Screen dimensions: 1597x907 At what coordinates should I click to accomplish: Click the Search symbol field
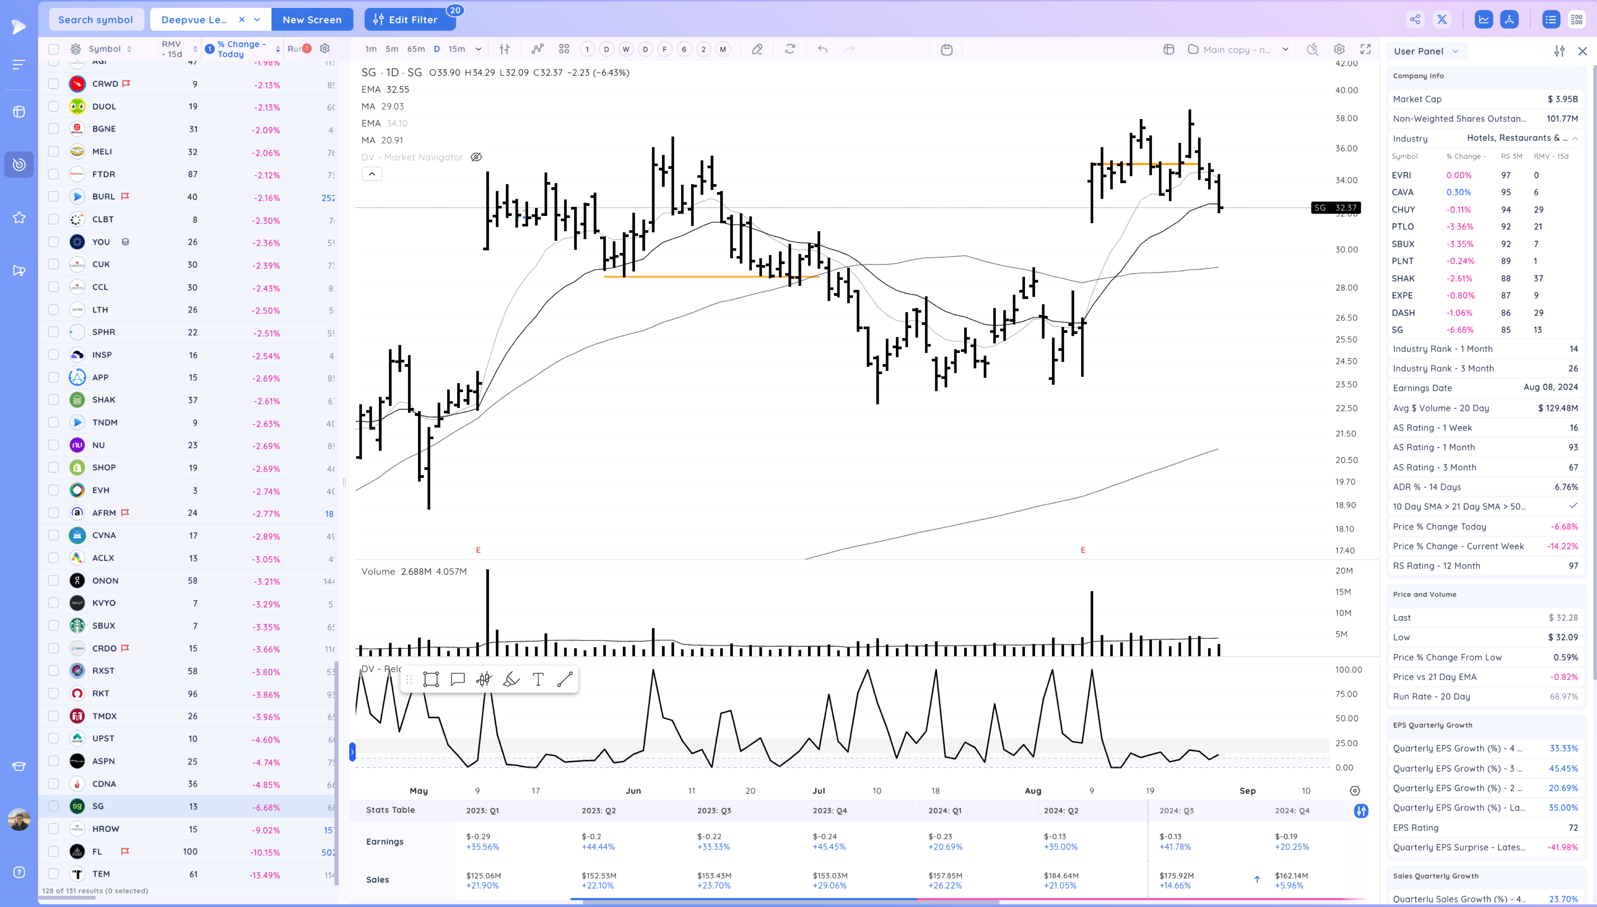pos(95,19)
